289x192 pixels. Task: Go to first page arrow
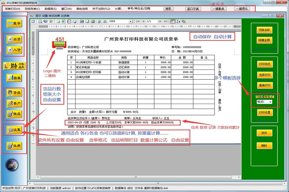coord(138,22)
